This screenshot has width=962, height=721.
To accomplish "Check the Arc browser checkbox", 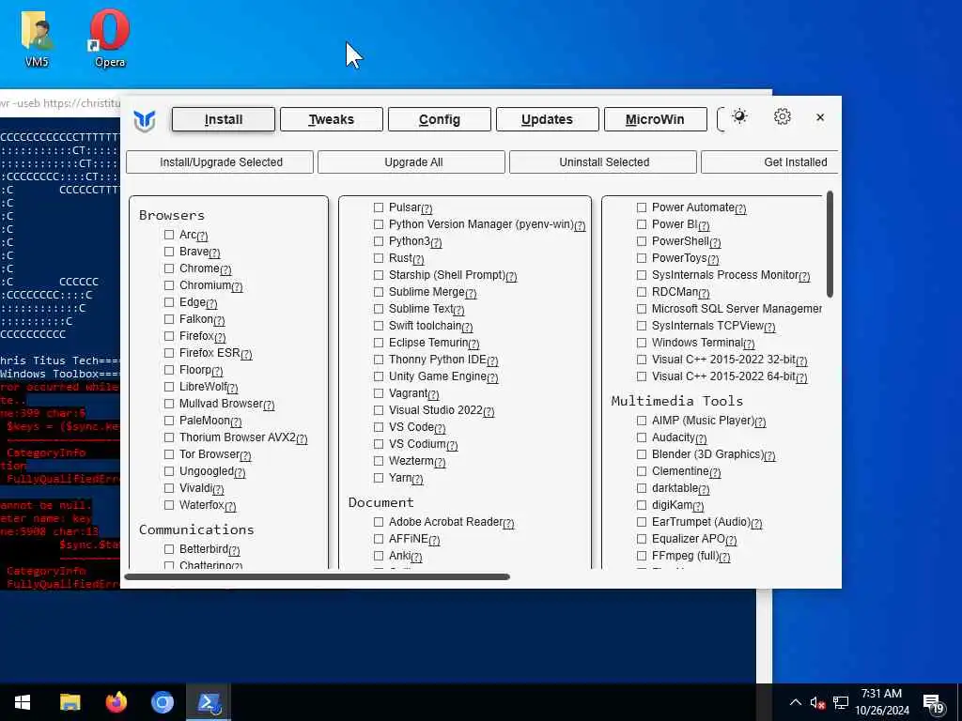I will [x=169, y=235].
